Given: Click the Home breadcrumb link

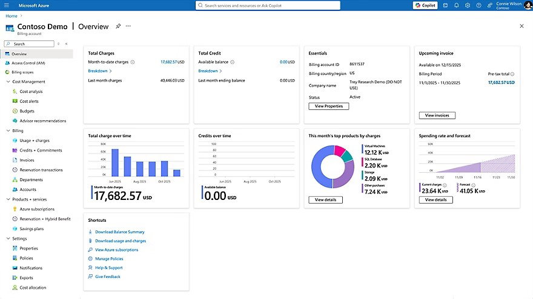Looking at the screenshot, I should point(12,16).
